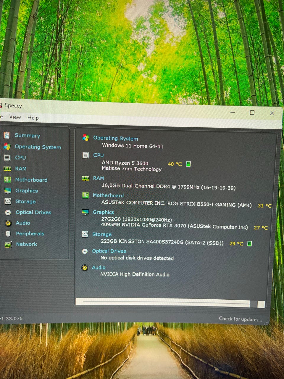Select RAM in the sidebar

coord(21,168)
